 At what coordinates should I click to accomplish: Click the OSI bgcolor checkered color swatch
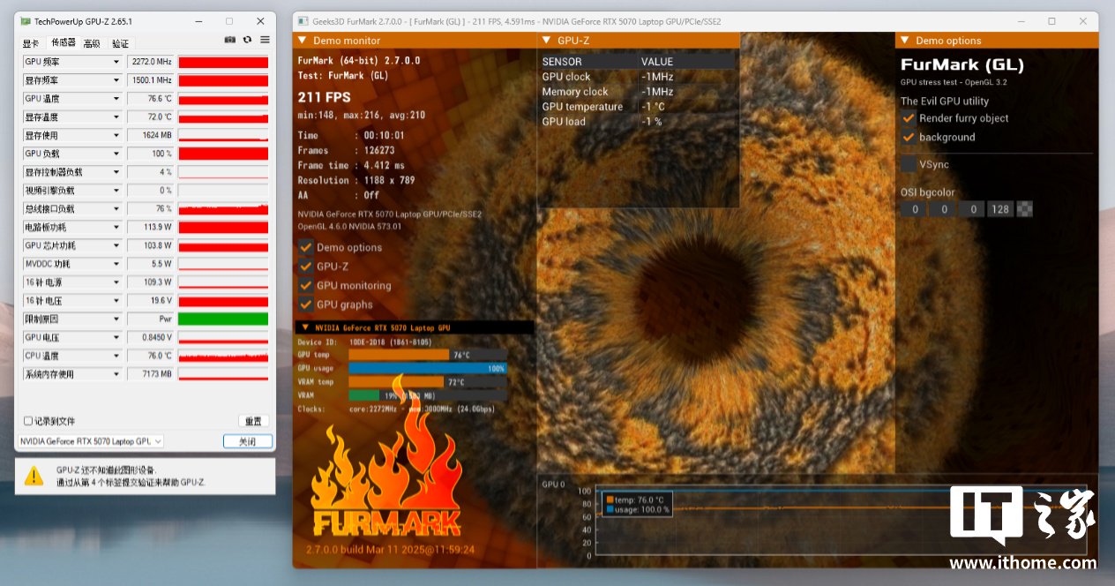point(1024,209)
